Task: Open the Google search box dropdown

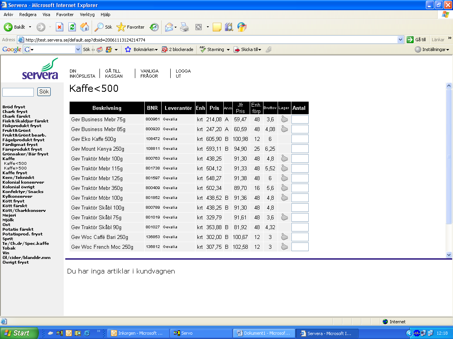Action: tap(78, 49)
